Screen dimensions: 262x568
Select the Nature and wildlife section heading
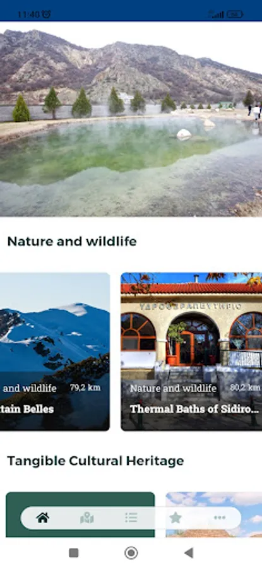[72, 241]
